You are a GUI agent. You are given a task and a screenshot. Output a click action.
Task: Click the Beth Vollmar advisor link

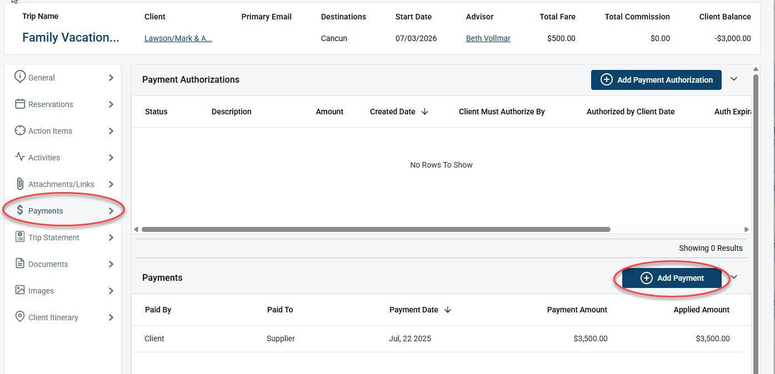click(488, 38)
